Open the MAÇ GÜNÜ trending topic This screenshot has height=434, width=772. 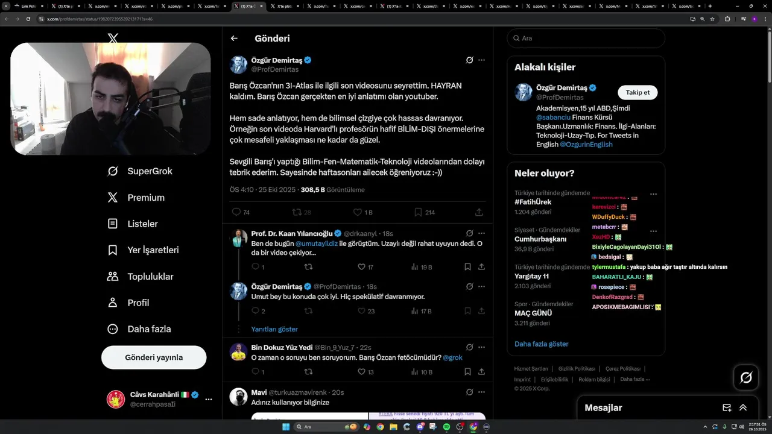[x=533, y=313]
